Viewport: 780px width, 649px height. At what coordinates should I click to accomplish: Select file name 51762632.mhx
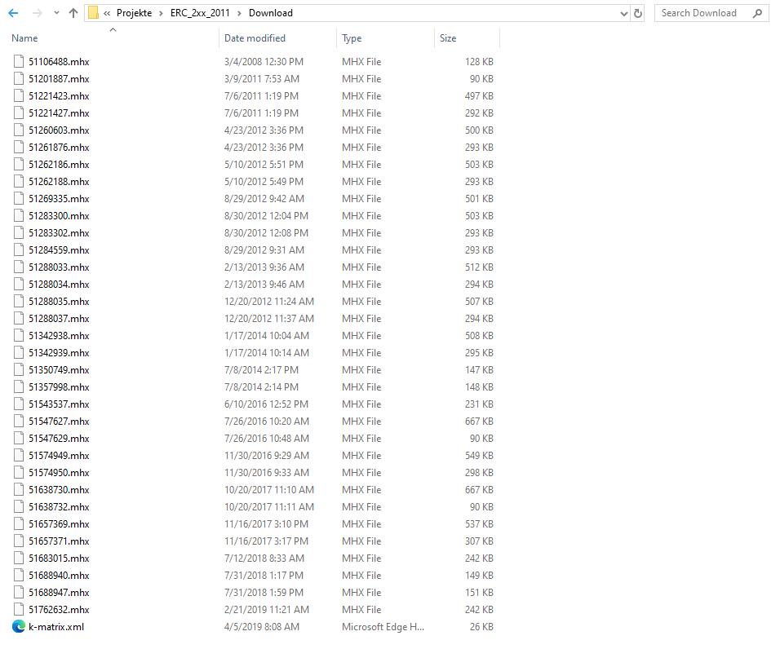(59, 610)
